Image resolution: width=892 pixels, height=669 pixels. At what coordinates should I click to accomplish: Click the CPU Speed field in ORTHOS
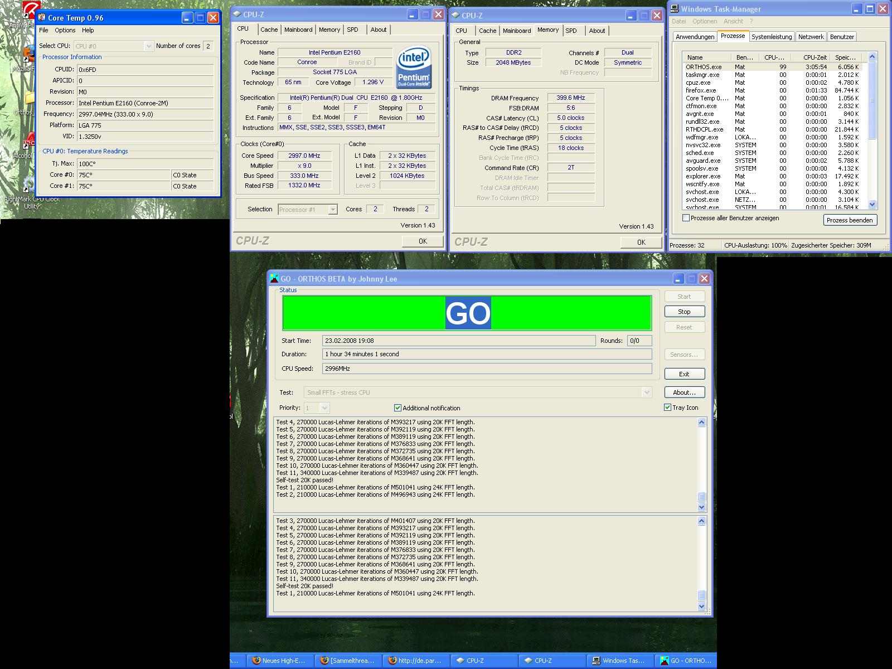point(487,369)
